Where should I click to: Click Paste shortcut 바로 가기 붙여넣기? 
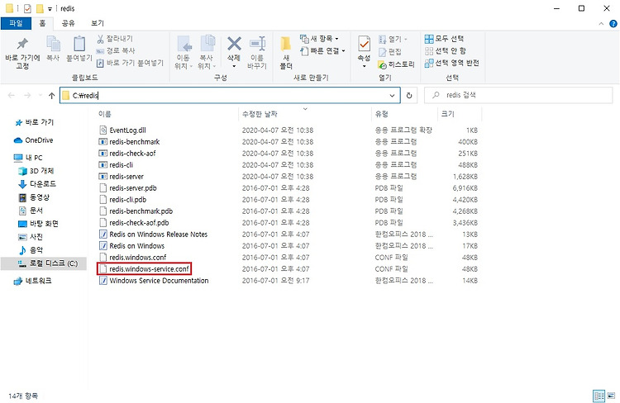(x=130, y=63)
